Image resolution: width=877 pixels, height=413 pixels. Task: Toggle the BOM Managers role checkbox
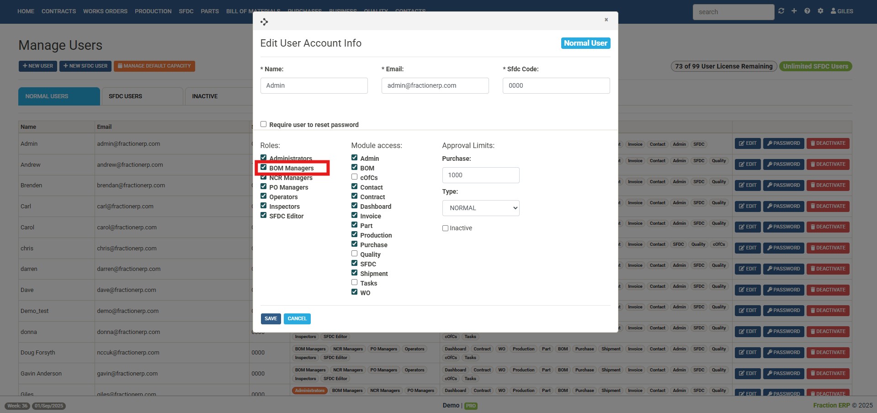click(x=264, y=168)
